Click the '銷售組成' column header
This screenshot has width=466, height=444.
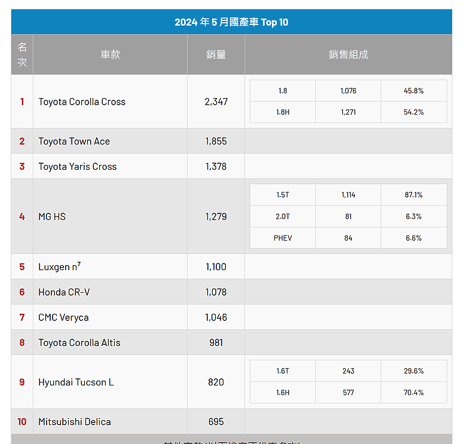(348, 54)
